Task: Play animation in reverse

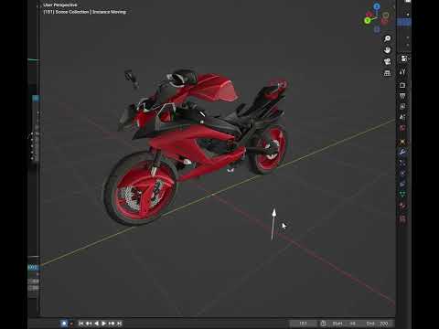Action: pos(96,324)
